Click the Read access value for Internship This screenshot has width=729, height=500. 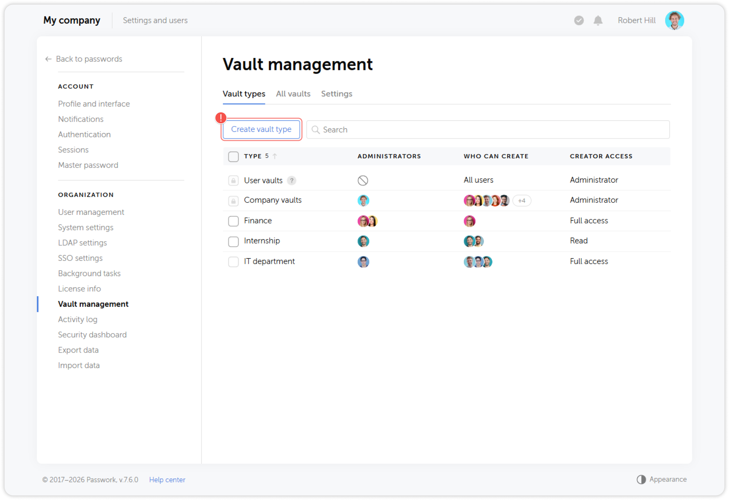(579, 241)
